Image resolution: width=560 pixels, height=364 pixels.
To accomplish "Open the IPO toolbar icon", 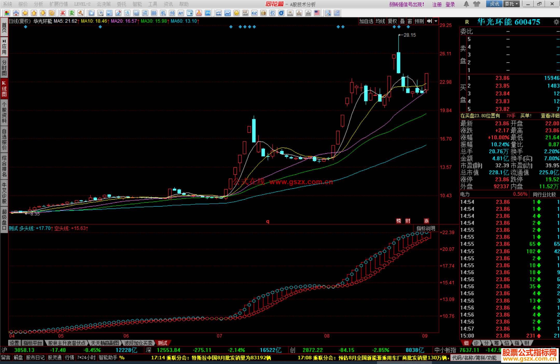I will click(208, 13).
